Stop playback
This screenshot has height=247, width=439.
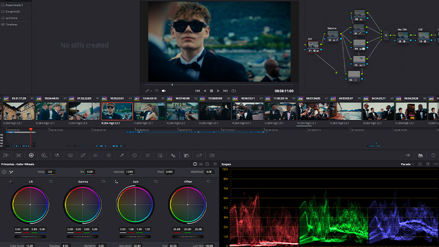pos(212,91)
